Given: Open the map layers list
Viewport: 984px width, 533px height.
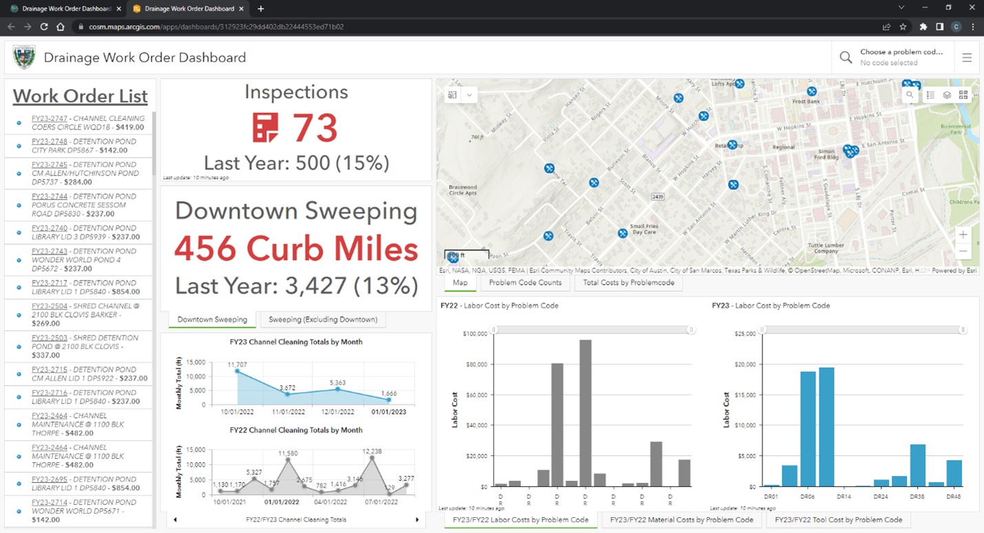Looking at the screenshot, I should tap(947, 95).
